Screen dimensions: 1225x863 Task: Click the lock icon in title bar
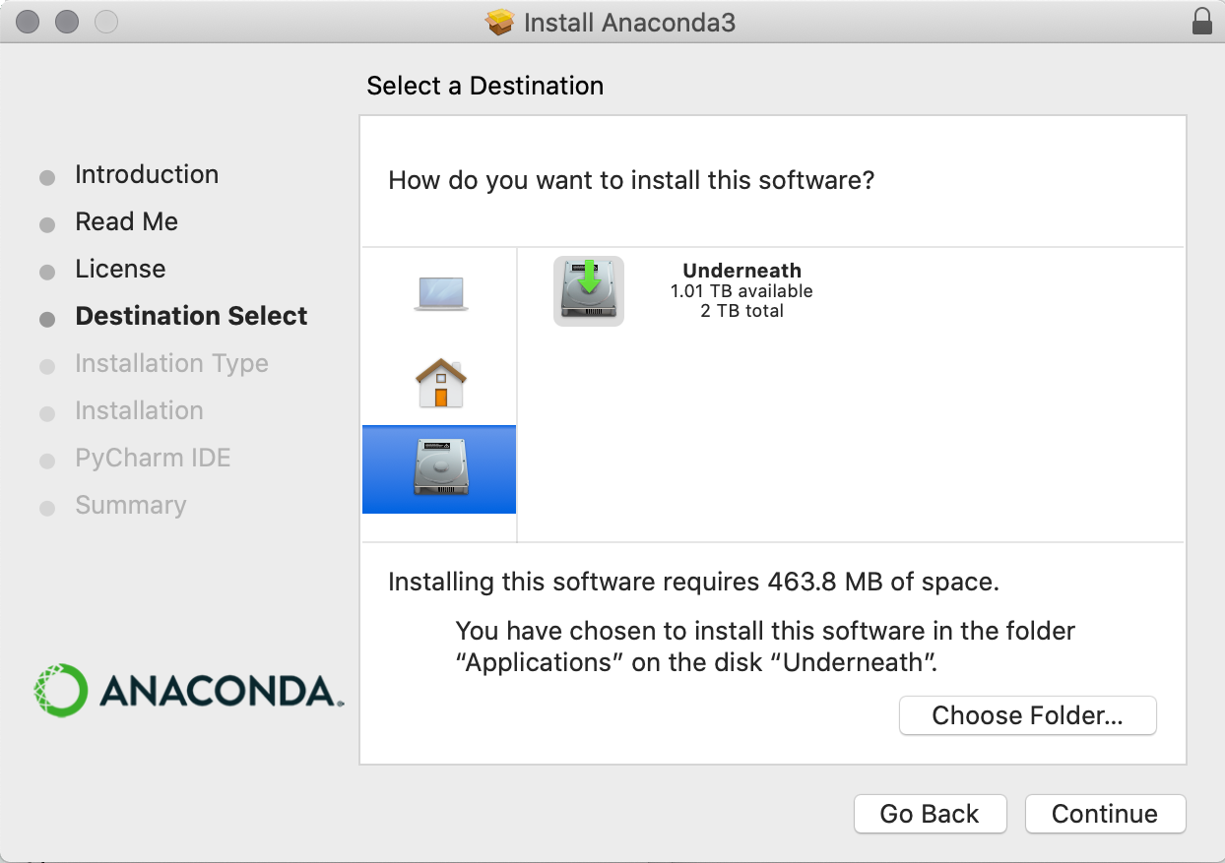coord(1201,22)
